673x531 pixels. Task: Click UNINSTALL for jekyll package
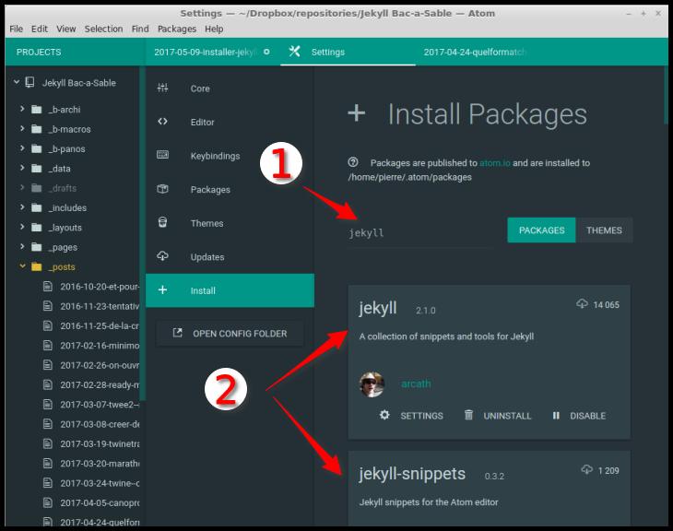coord(498,415)
